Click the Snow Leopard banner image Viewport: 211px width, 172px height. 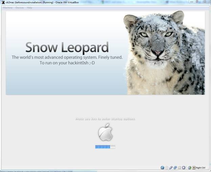105,53
